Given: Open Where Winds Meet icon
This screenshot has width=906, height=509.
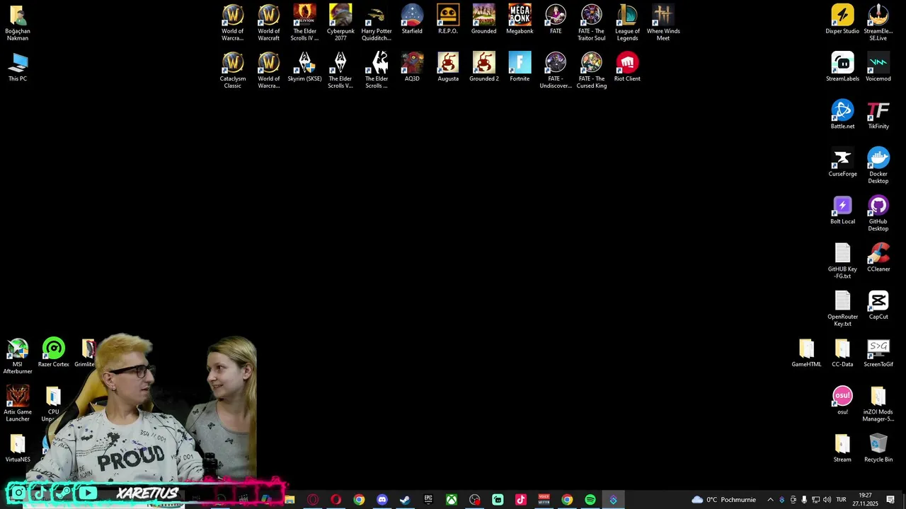Looking at the screenshot, I should click(x=663, y=23).
